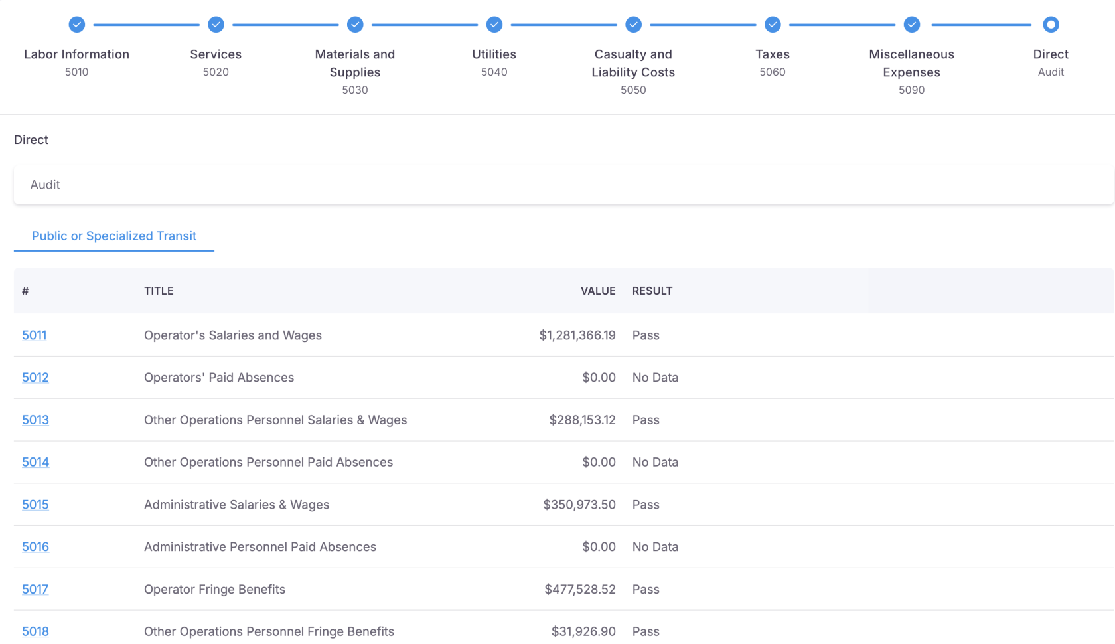Select the Utilities 5040 step circle icon
This screenshot has width=1115, height=644.
coord(494,24)
